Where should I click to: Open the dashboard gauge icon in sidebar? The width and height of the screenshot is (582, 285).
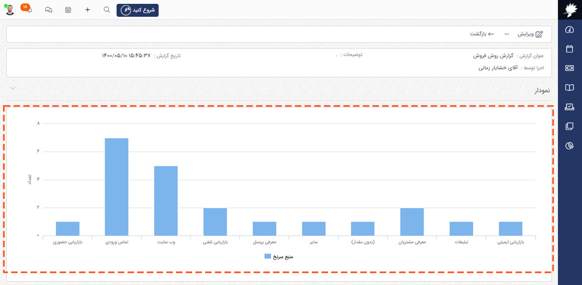pos(570,30)
